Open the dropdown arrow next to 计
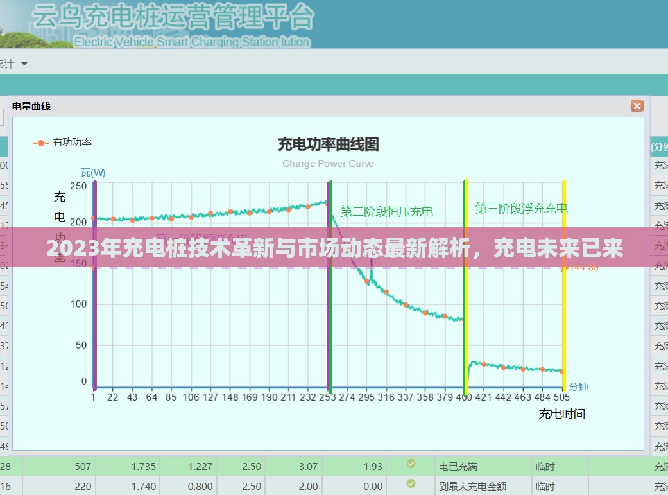Image resolution: width=668 pixels, height=495 pixels. pyautogui.click(x=24, y=64)
